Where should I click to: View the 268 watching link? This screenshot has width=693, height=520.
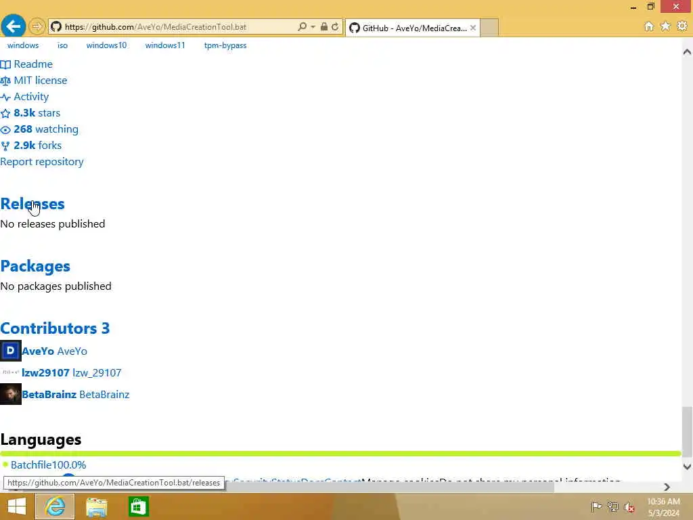46,129
